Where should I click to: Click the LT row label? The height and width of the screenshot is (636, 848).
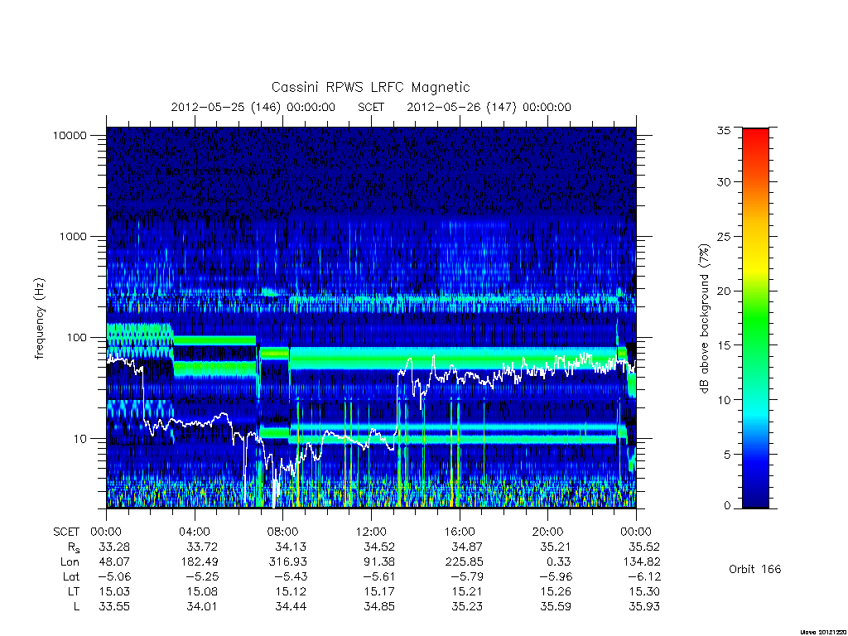point(74,592)
